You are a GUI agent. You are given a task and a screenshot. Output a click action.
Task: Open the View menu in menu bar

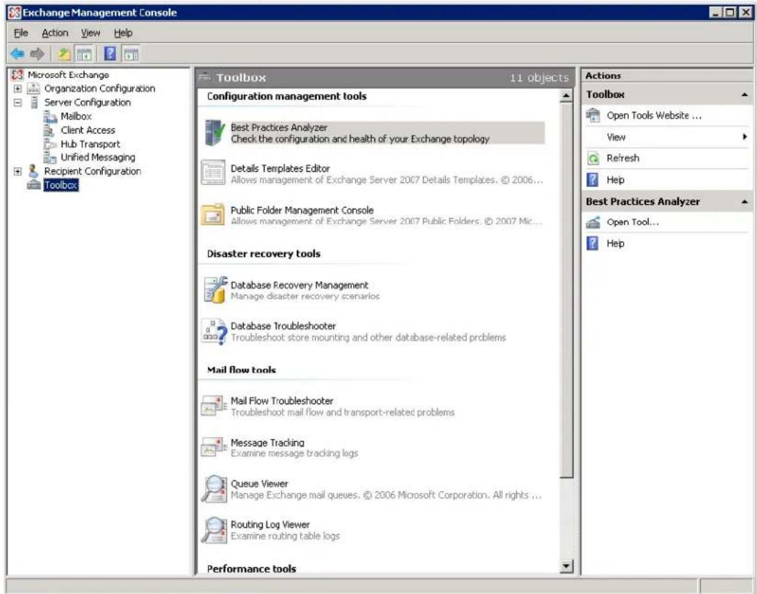point(91,33)
